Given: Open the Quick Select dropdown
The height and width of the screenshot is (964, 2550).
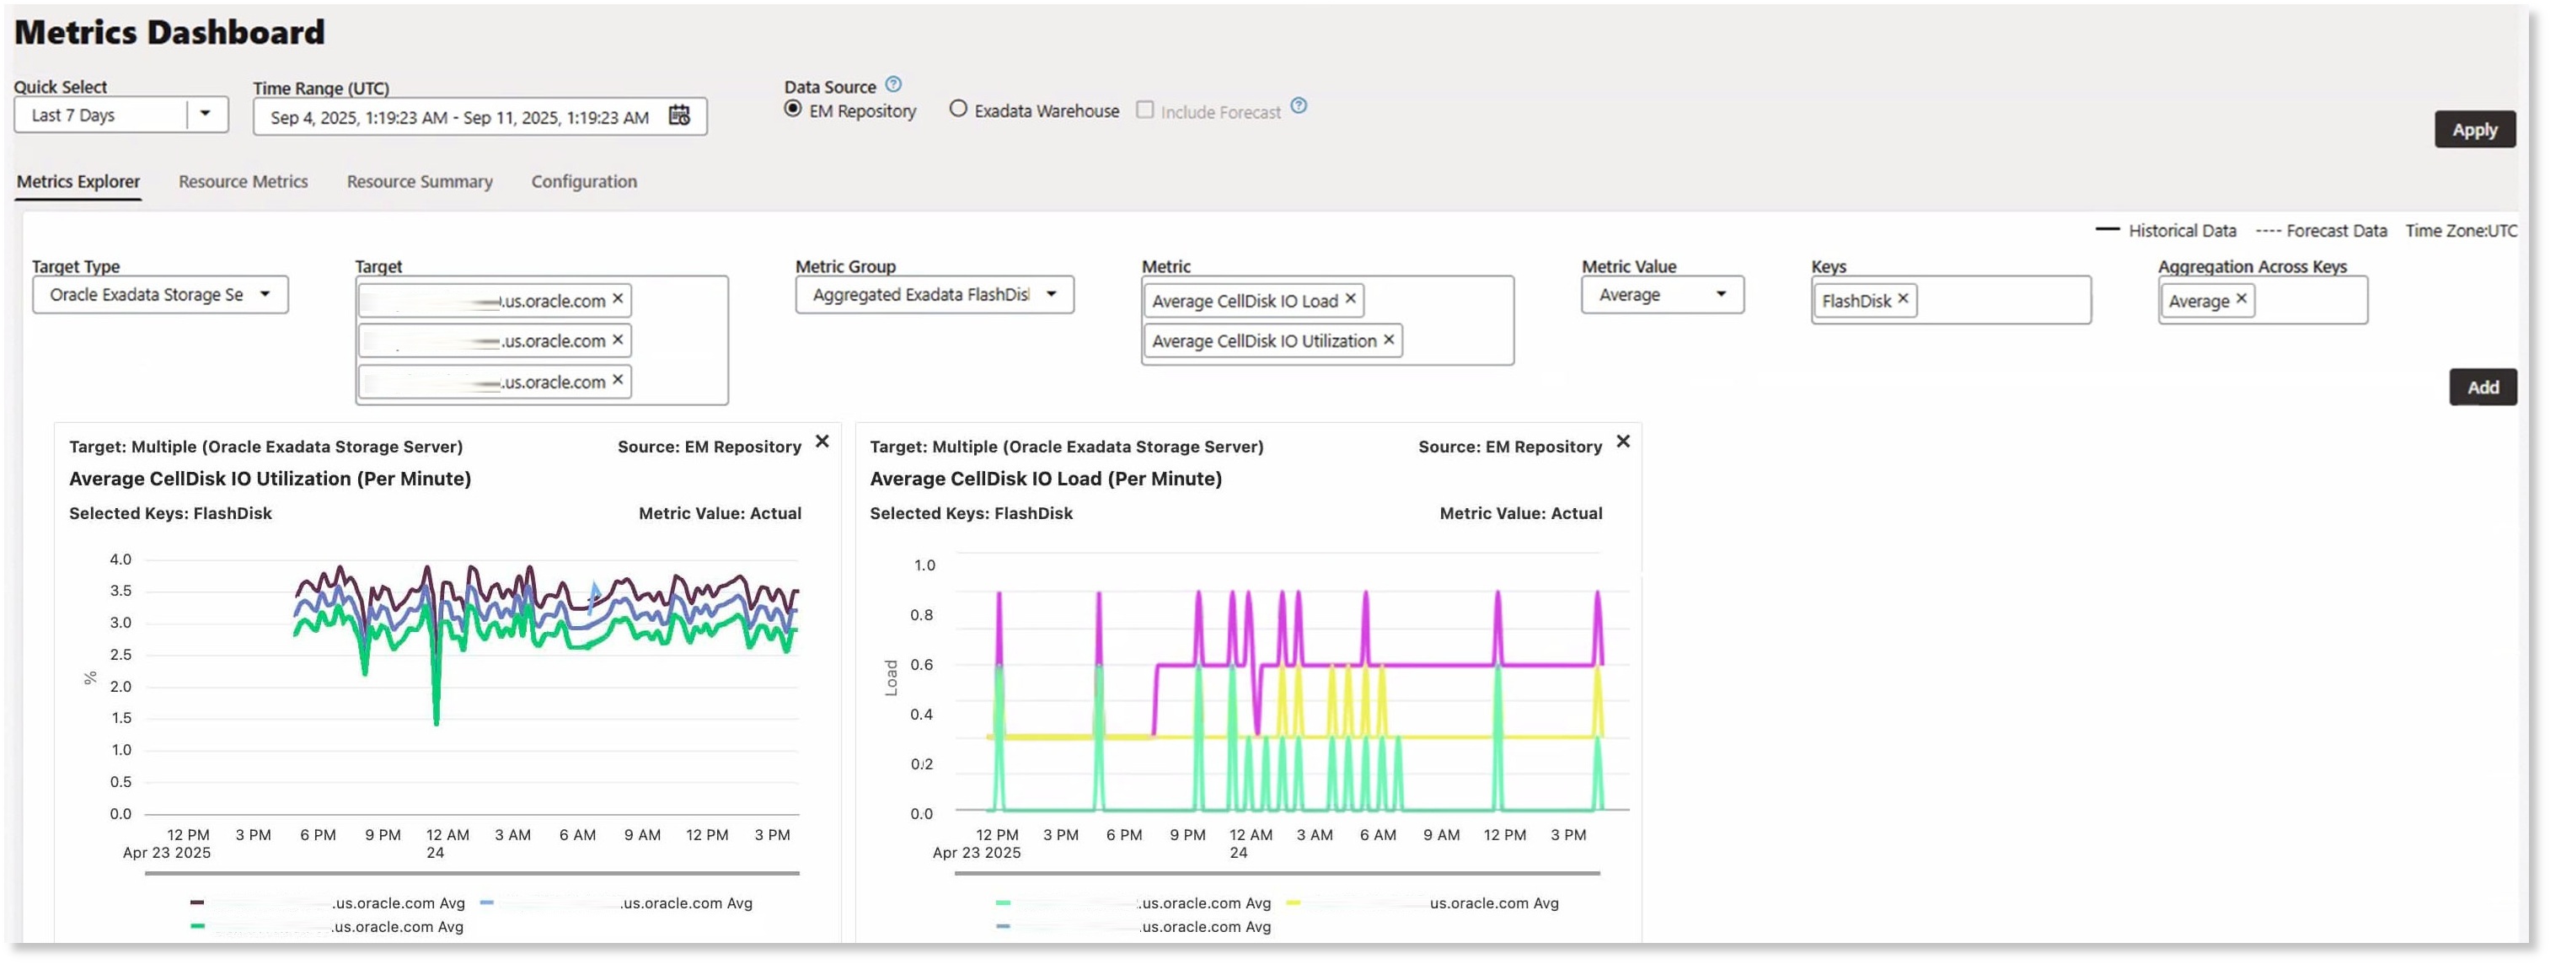Looking at the screenshot, I should (x=205, y=115).
